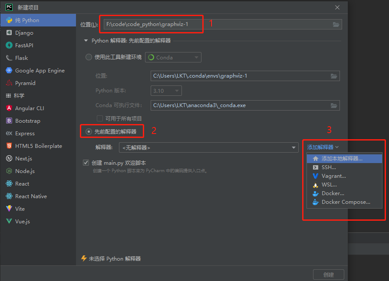Select HTML5 Boilerplate icon
The image size is (389, 281).
[9, 146]
